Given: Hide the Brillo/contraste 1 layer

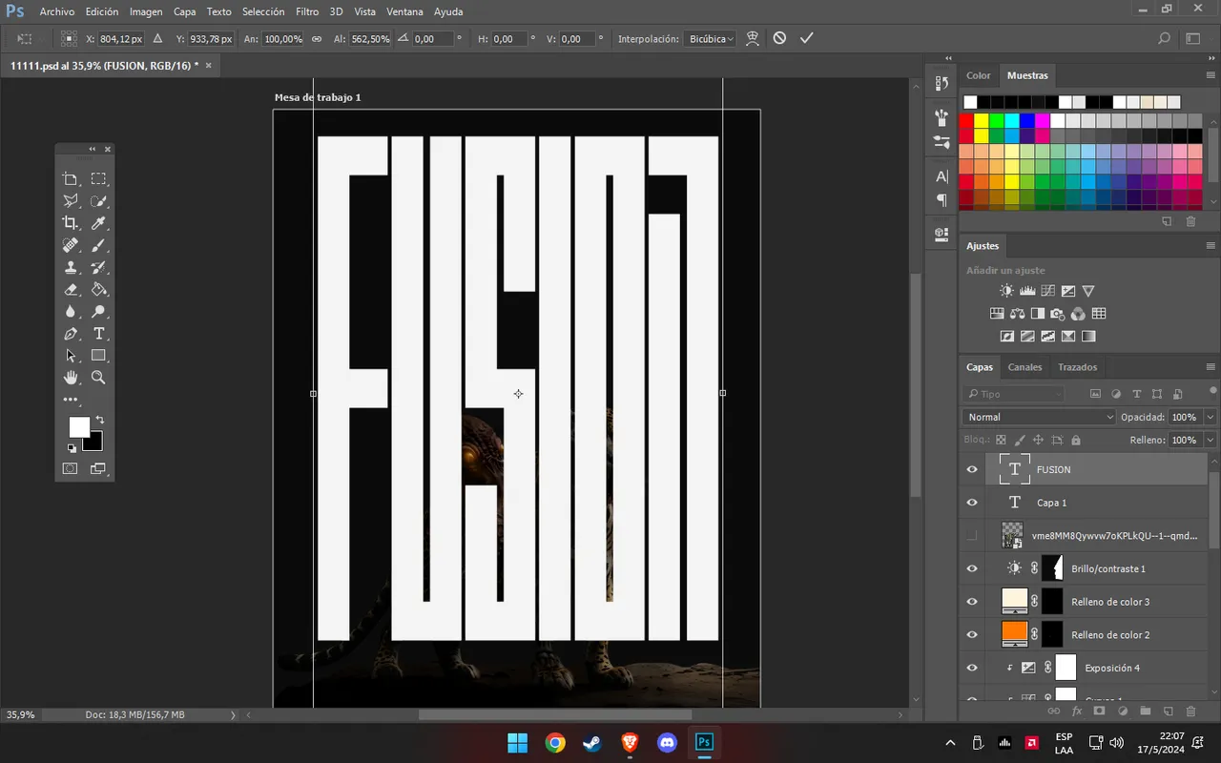Looking at the screenshot, I should (972, 568).
